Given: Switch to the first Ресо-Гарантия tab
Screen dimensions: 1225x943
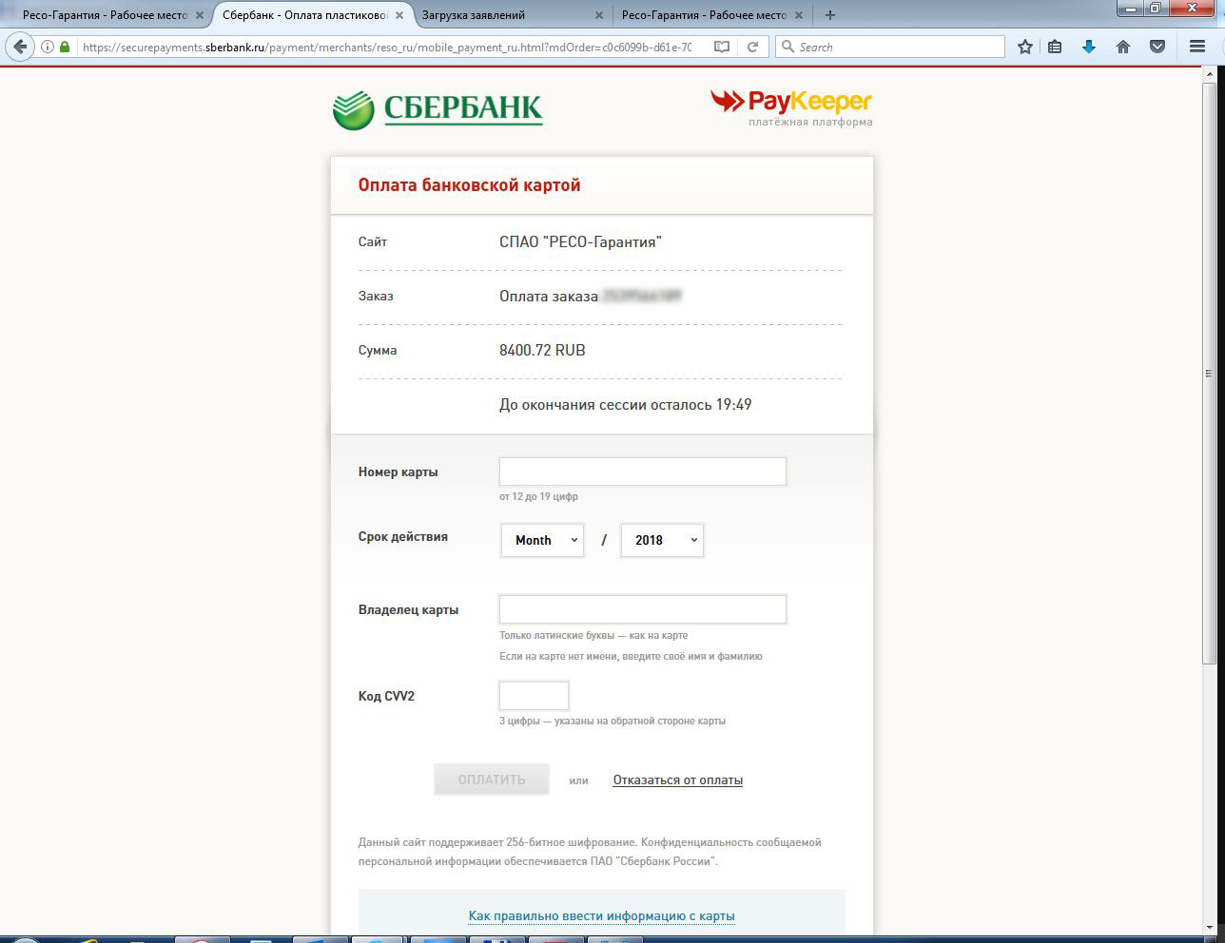Looking at the screenshot, I should coord(105,15).
